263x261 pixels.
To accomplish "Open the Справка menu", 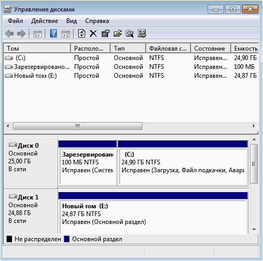I will coord(97,21).
